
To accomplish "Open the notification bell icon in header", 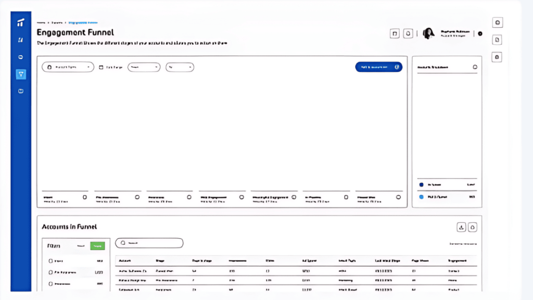I will tap(409, 33).
